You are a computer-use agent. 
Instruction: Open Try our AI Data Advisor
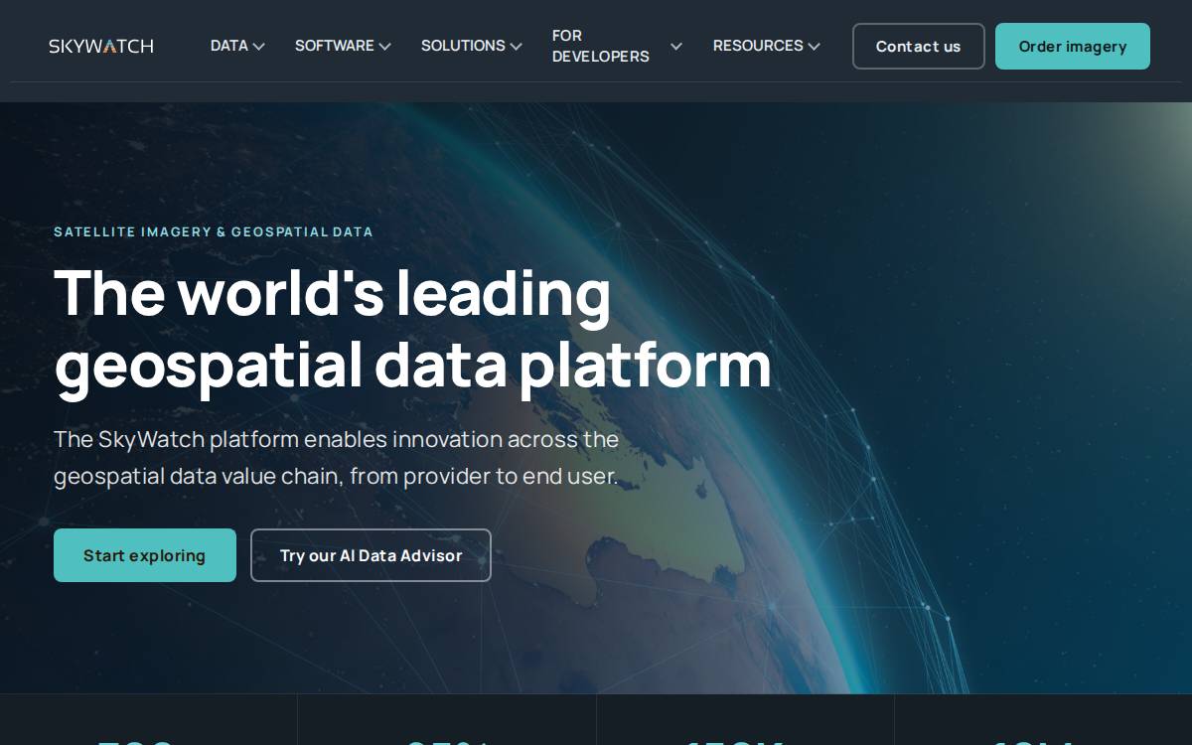pos(371,555)
